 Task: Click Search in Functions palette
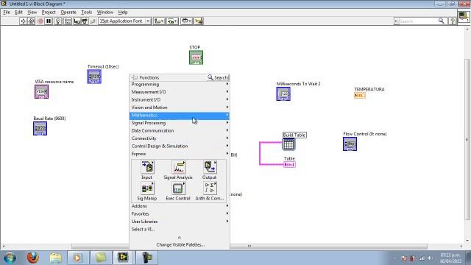click(x=218, y=77)
